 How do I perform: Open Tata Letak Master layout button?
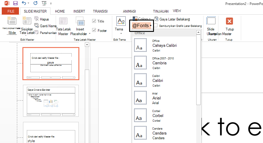[x=63, y=26]
